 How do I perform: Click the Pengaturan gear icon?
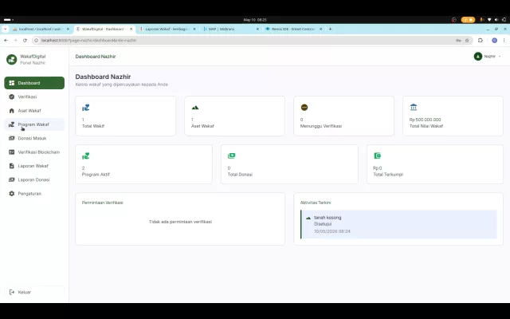[12, 194]
